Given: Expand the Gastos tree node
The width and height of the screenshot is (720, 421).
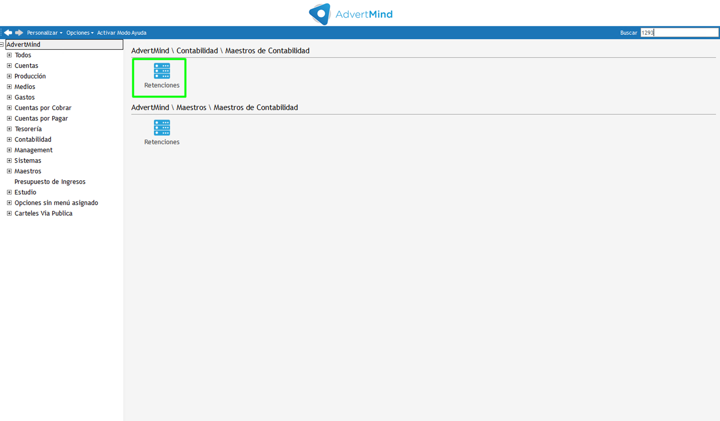Looking at the screenshot, I should coord(9,97).
